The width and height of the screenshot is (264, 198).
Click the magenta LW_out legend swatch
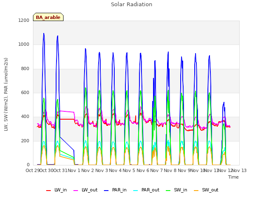click(x=76, y=191)
